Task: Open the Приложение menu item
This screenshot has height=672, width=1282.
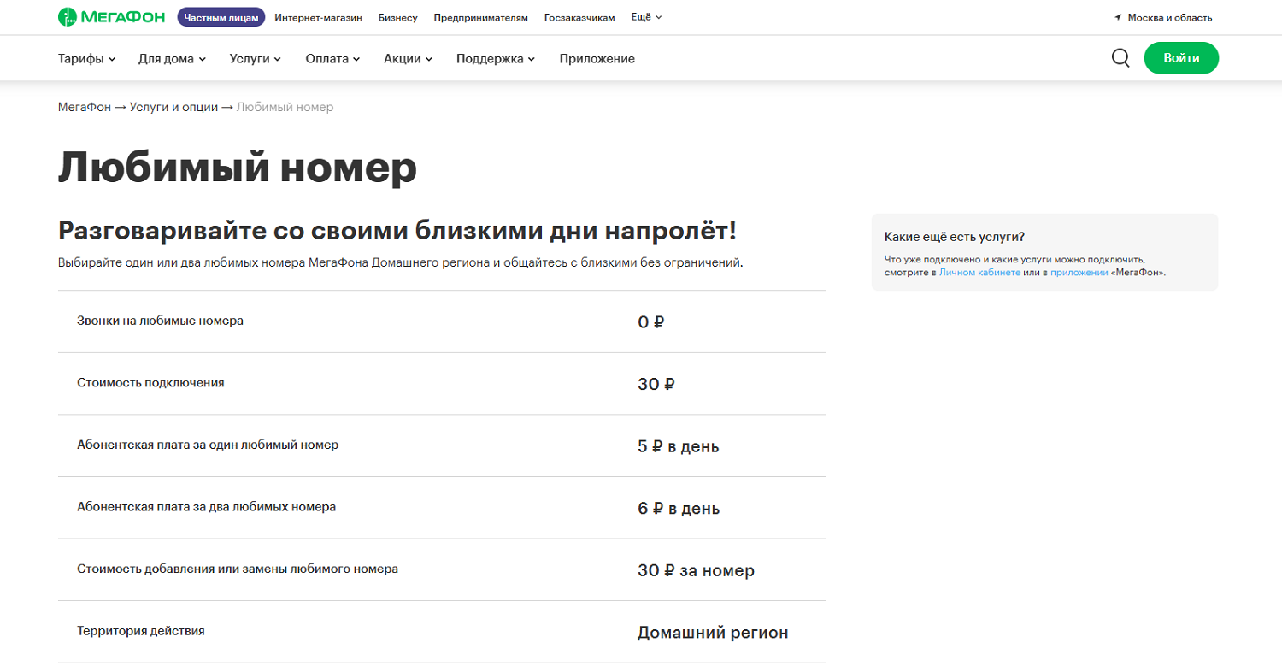Action: (x=597, y=59)
